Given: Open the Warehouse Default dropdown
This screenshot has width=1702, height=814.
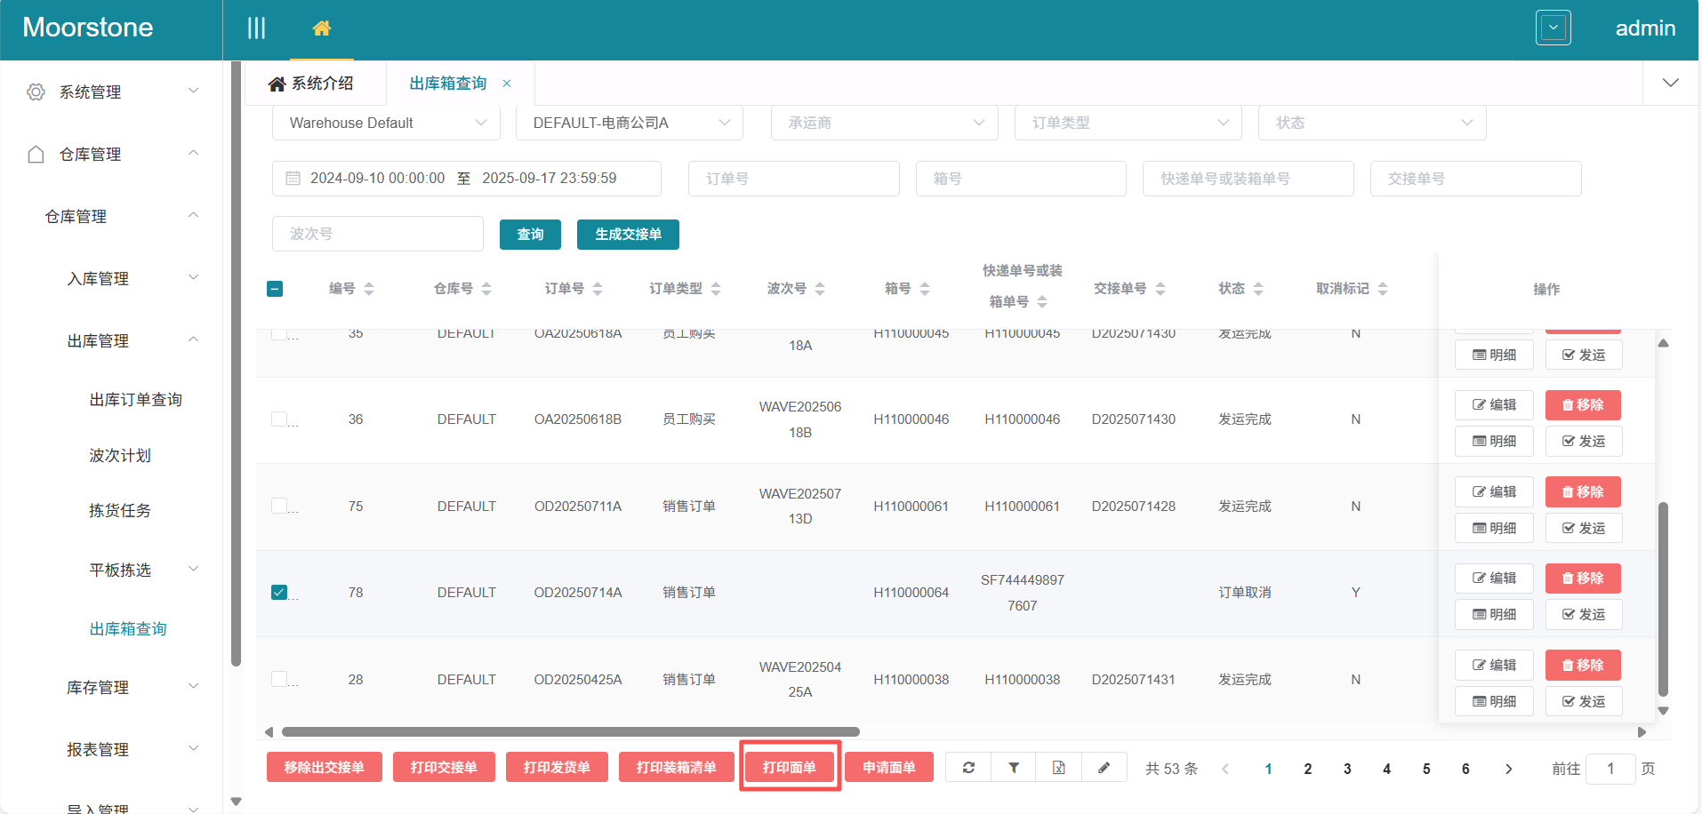Looking at the screenshot, I should pyautogui.click(x=386, y=123).
